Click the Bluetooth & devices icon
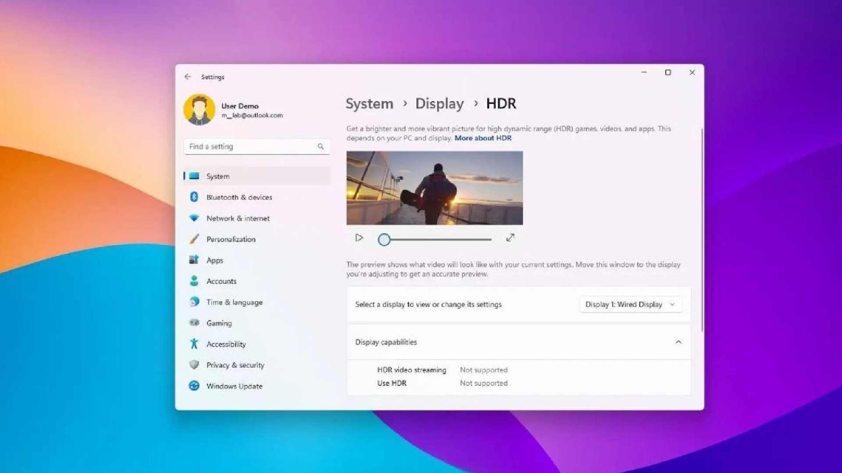Viewport: 842px width, 473px height. 194,197
